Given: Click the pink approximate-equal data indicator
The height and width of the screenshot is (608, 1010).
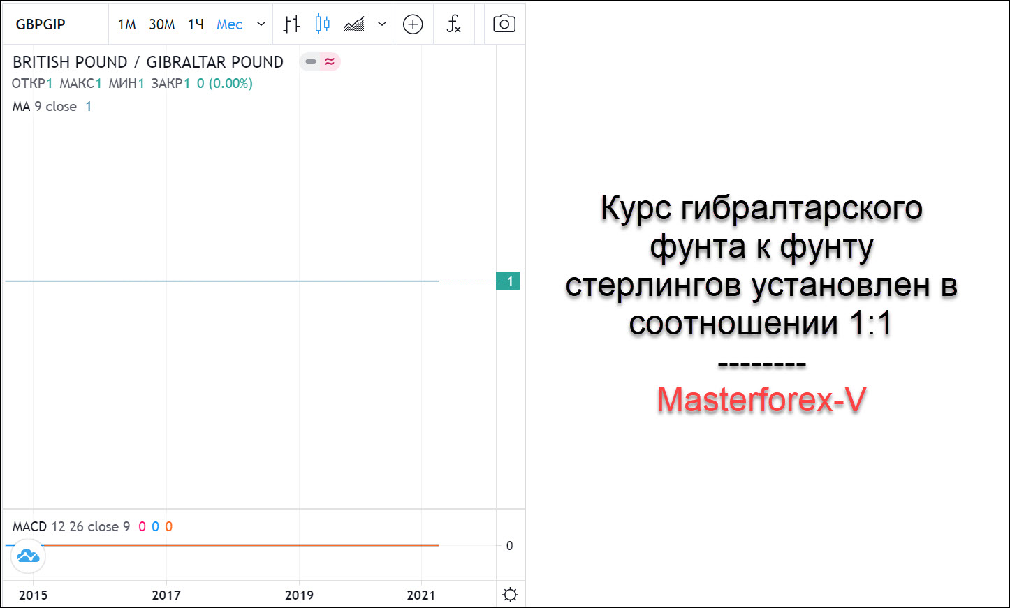Looking at the screenshot, I should tap(330, 61).
